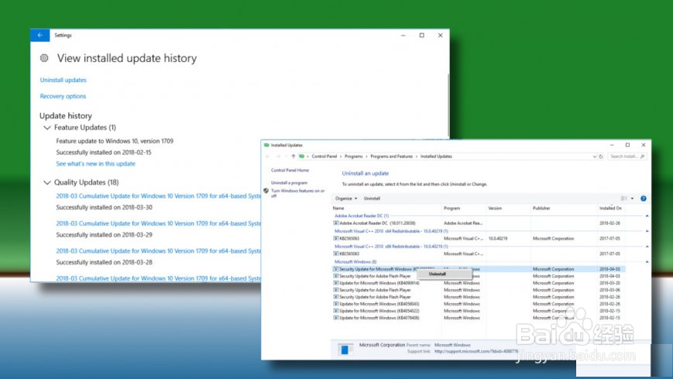This screenshot has height=379, width=673.
Task: Click the icon of the KB4058043 update row
Action: 336,304
